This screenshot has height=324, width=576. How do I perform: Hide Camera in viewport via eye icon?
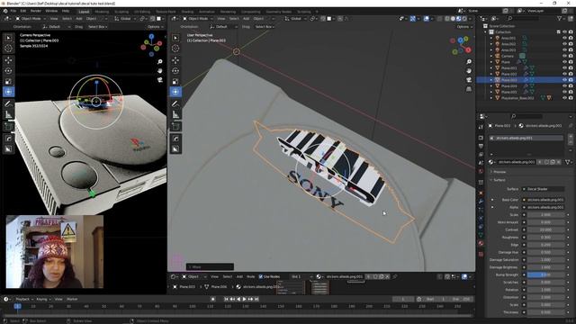coord(564,56)
